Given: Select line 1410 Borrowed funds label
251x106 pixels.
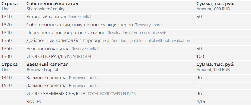Looking at the screenshot, I should coord(62,78).
